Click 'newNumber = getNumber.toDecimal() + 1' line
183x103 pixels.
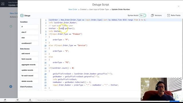click(x=72, y=82)
